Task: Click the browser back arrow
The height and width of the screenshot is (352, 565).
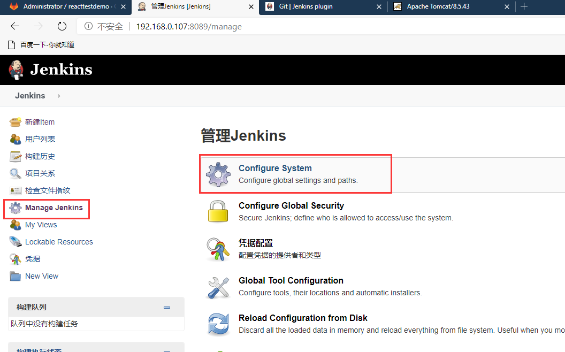Action: (x=15, y=26)
